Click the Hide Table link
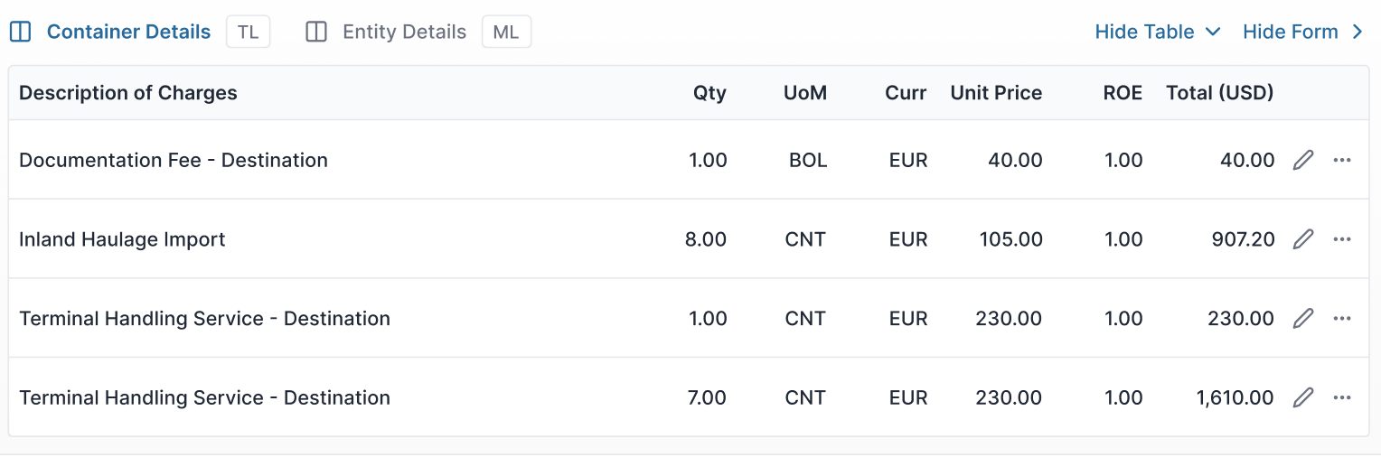This screenshot has width=1381, height=457. [x=1144, y=33]
